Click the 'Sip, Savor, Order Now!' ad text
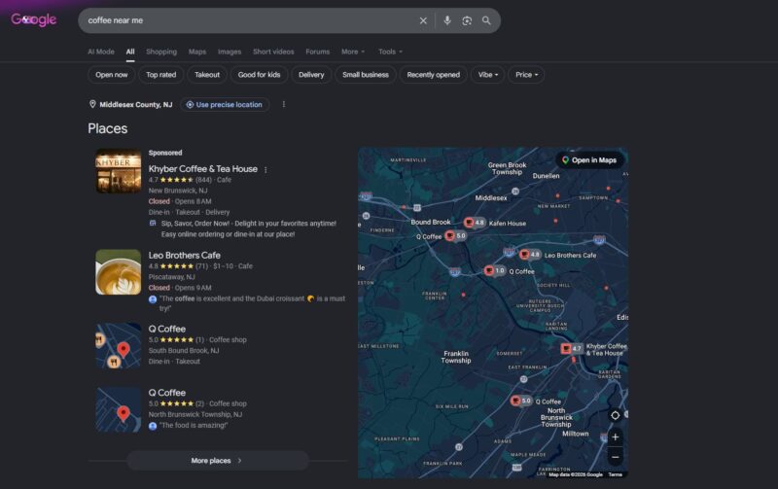778x489 pixels. click(249, 228)
